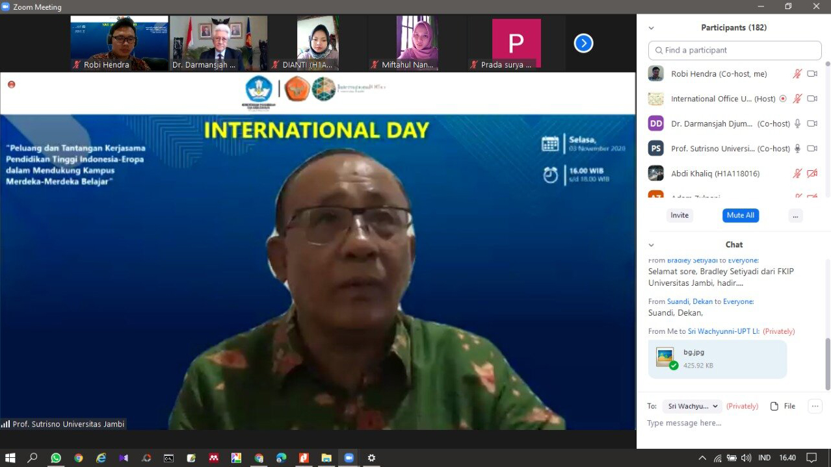Click the Mute All button
This screenshot has width=831, height=467.
pyautogui.click(x=740, y=216)
